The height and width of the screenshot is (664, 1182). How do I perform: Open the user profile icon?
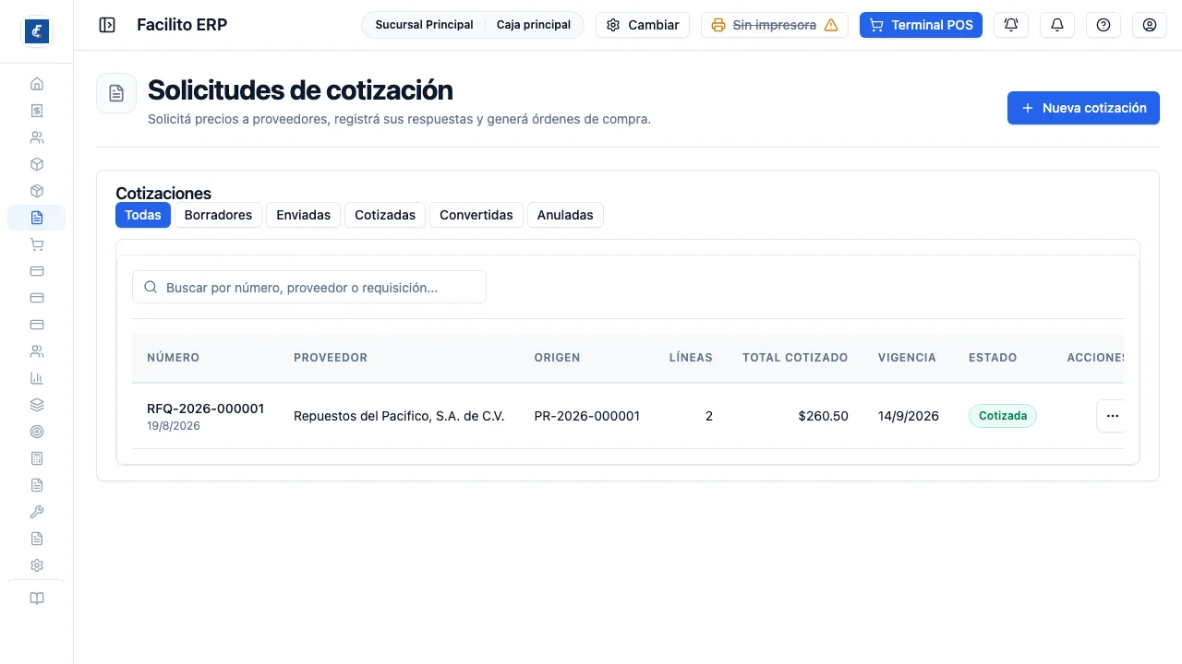tap(1150, 25)
